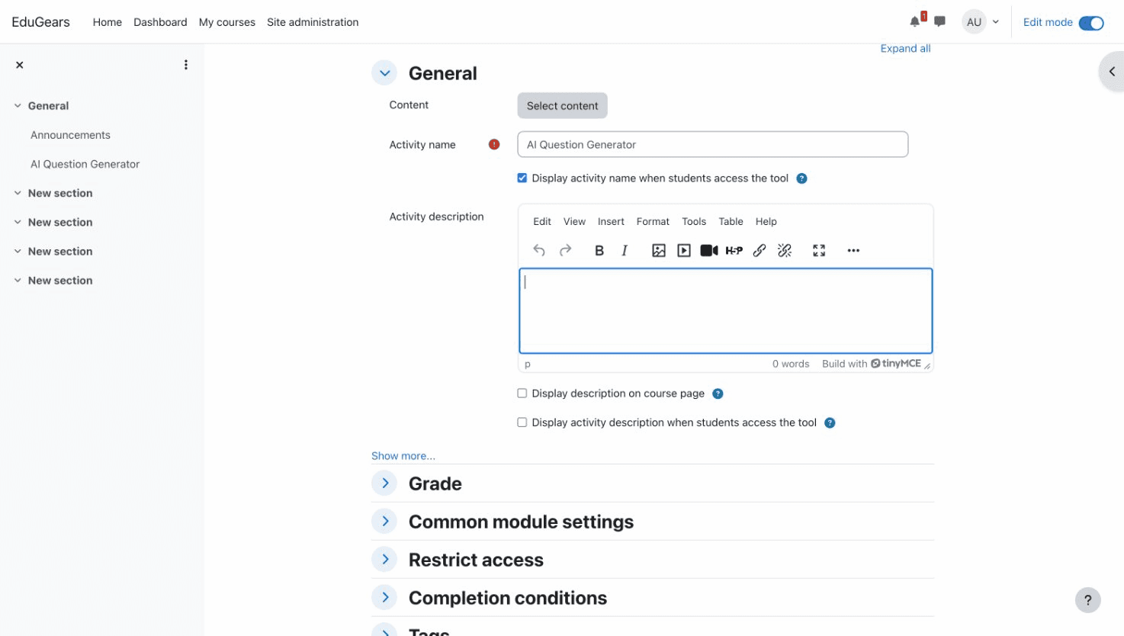Go to Site administration
The height and width of the screenshot is (636, 1124).
313,22
